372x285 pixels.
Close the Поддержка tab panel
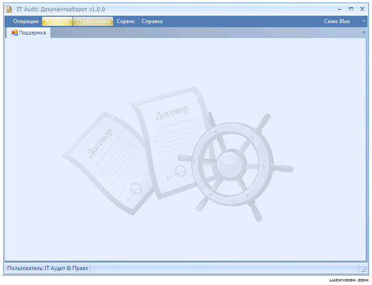tap(364, 32)
